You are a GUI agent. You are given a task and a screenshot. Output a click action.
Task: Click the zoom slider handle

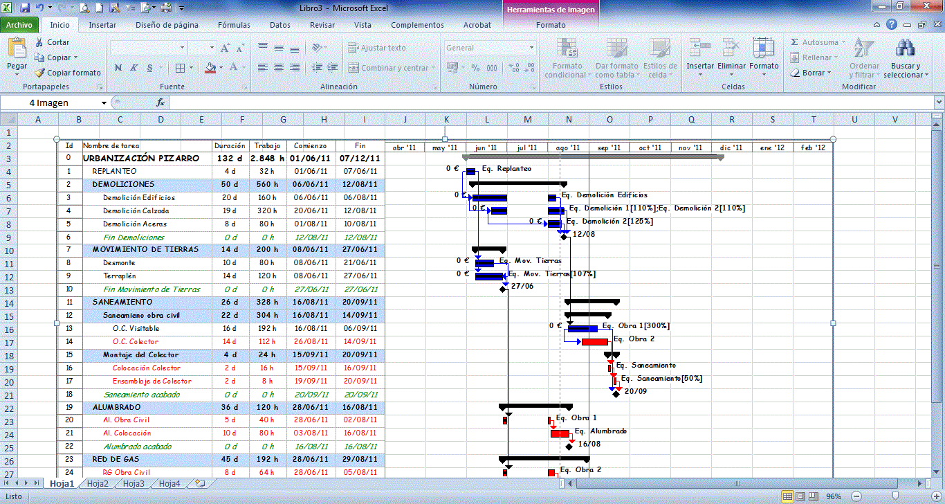click(896, 496)
